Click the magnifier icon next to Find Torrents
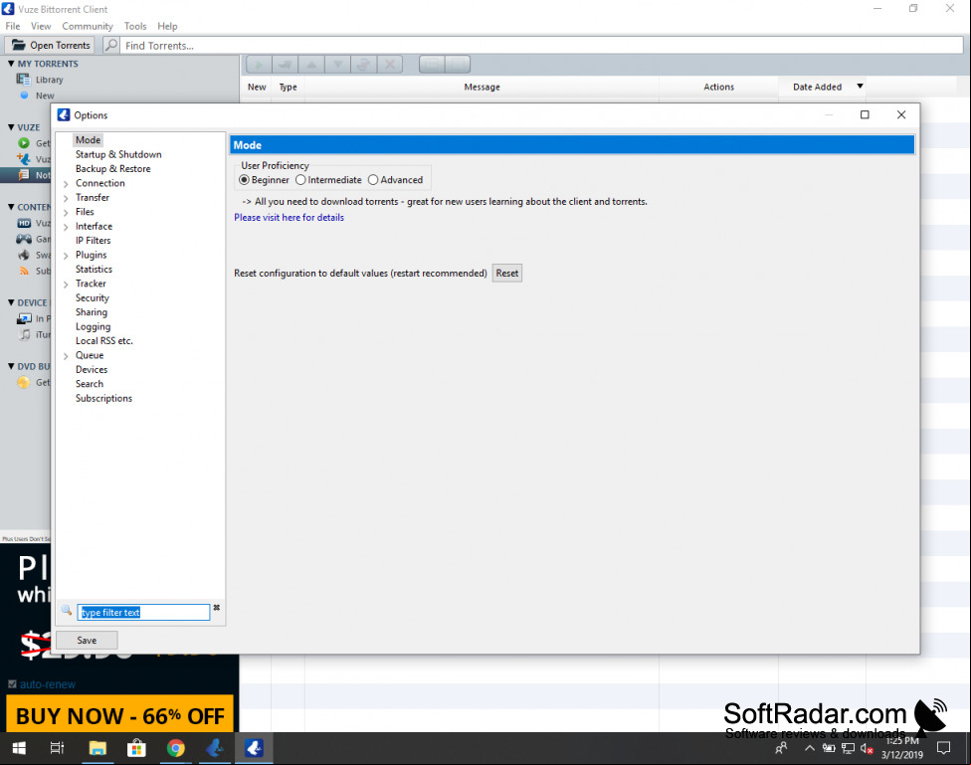Viewport: 971px width, 765px height. [110, 45]
